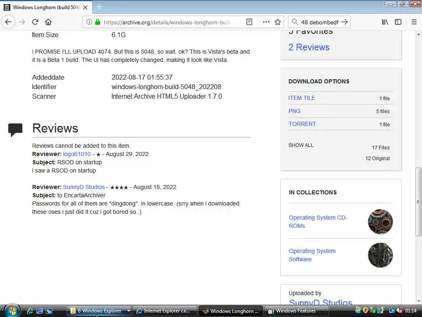
Task: Select the Windows Longhorn build 5048 tab
Action: click(46, 7)
